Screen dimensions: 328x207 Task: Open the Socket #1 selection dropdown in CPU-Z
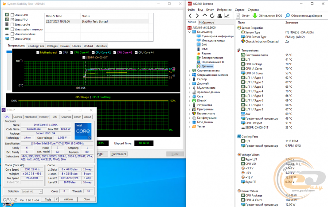tap(32, 191)
